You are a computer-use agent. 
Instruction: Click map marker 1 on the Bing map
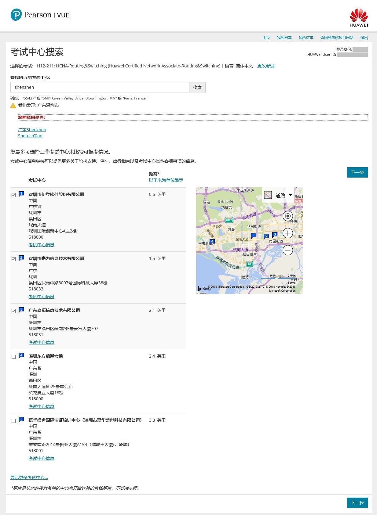point(254,236)
